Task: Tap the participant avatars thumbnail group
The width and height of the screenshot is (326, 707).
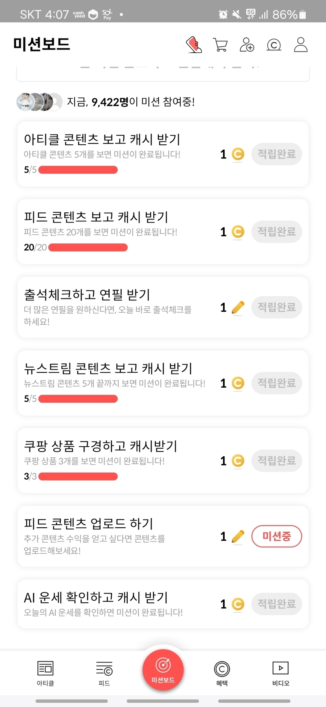Action: click(x=39, y=102)
